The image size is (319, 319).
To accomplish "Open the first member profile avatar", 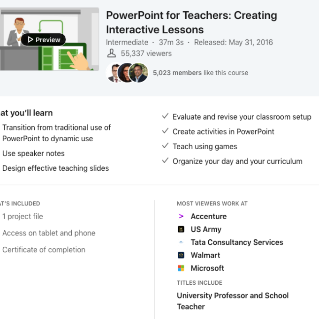I will coord(114,73).
